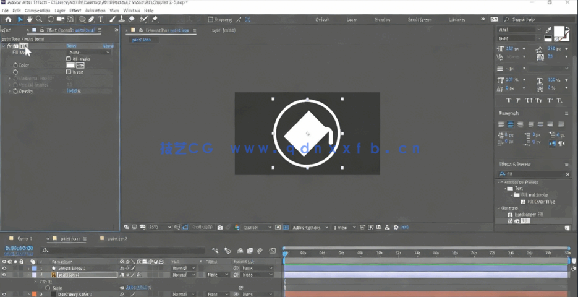
Task: Click the Effects & Presets search field
Action: pos(534,174)
